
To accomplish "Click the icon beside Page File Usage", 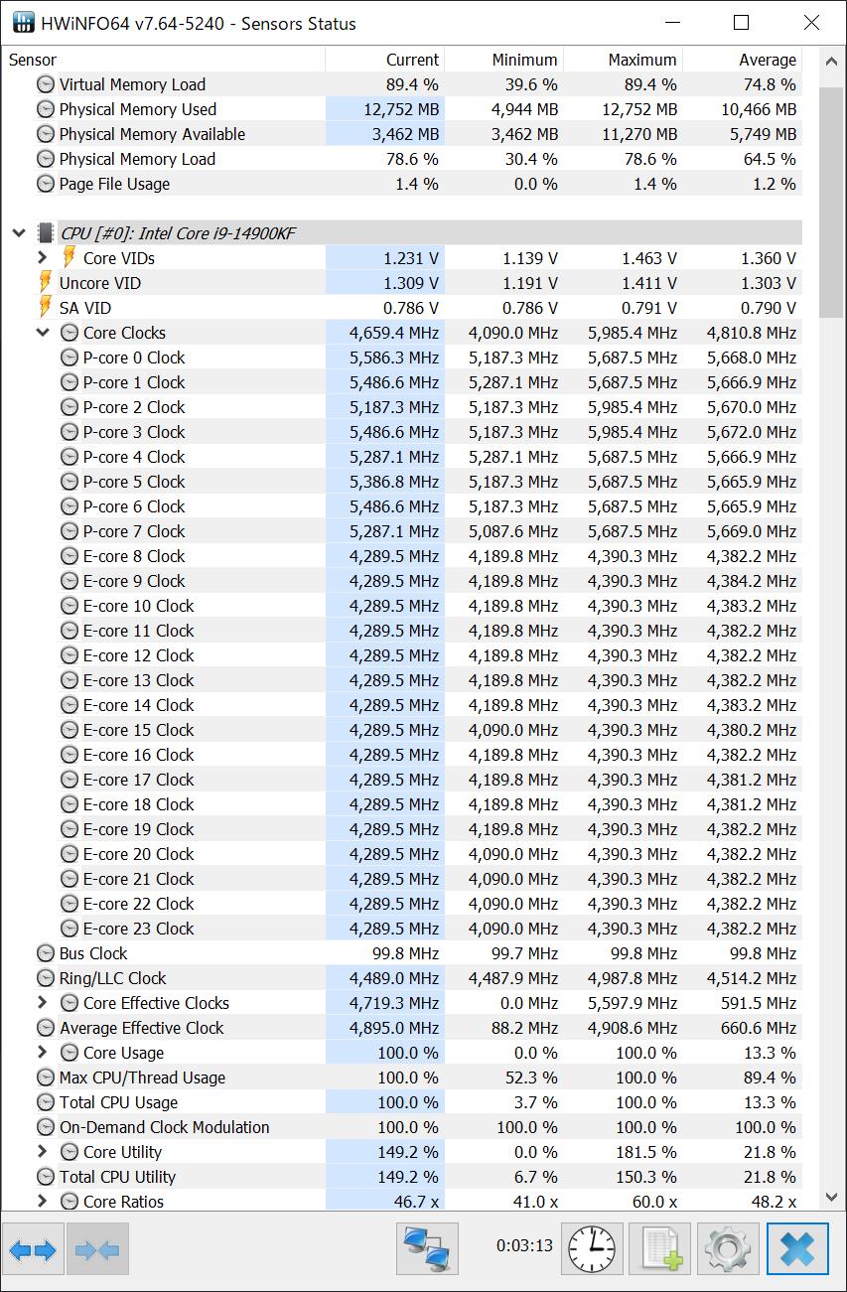I will click(x=46, y=184).
